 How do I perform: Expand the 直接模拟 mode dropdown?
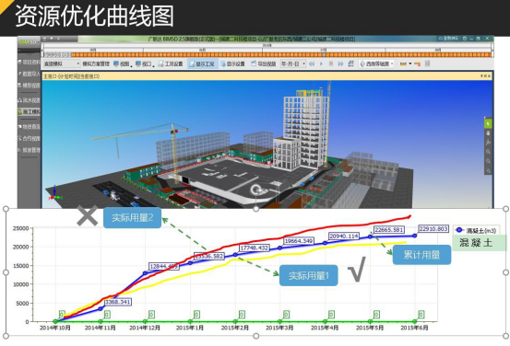[x=62, y=63]
